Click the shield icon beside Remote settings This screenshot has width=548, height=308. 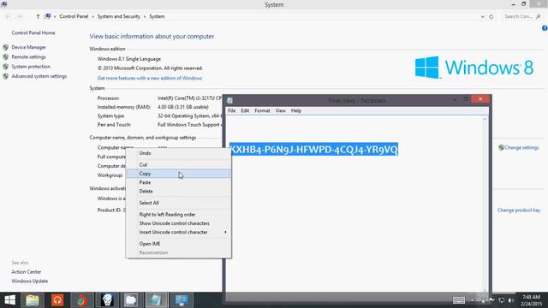click(x=5, y=57)
